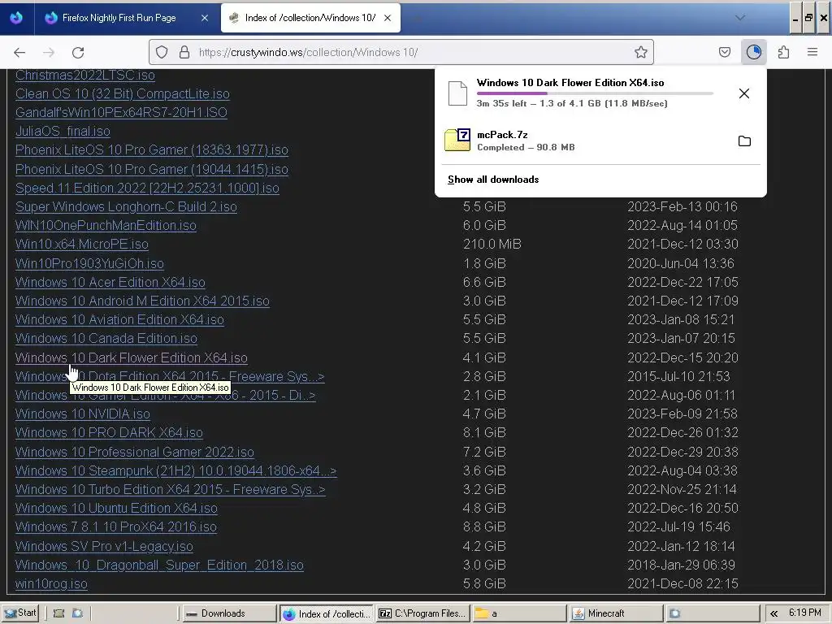
Task: Click win10rog.iso link
Action: 51,583
